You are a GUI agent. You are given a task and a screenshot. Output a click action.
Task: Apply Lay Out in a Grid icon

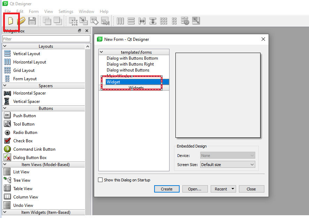163,21
